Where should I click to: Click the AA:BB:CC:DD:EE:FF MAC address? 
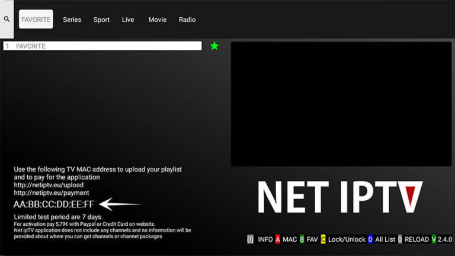tap(54, 204)
